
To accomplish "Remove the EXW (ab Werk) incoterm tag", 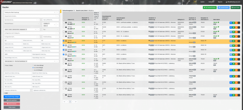I will tap(13, 61).
